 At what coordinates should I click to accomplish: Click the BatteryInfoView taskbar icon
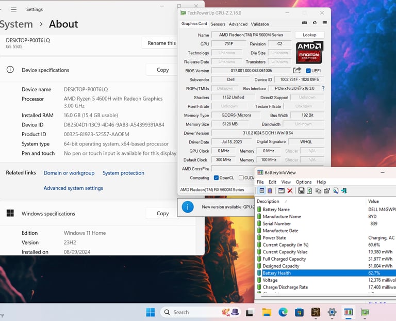[x=349, y=312]
